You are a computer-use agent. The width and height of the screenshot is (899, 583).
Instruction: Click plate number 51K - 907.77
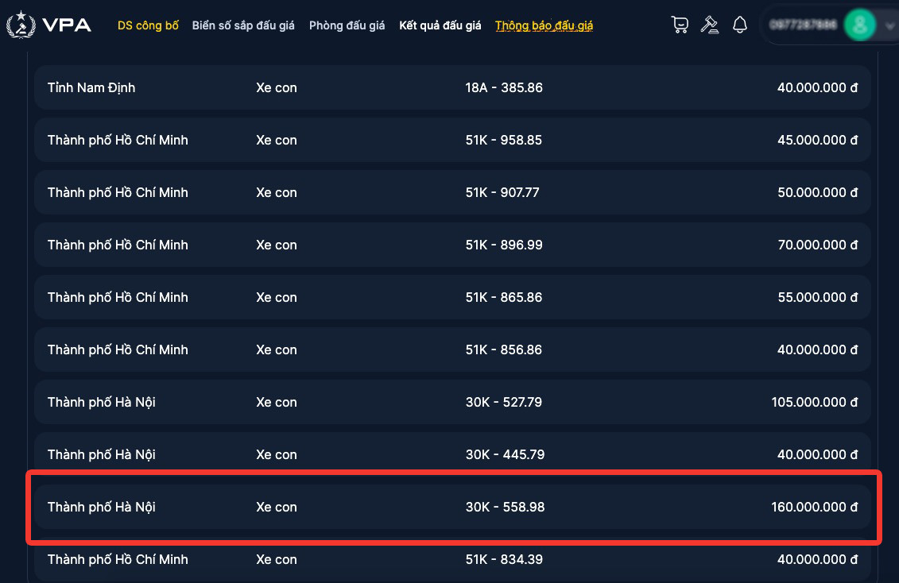click(x=502, y=192)
